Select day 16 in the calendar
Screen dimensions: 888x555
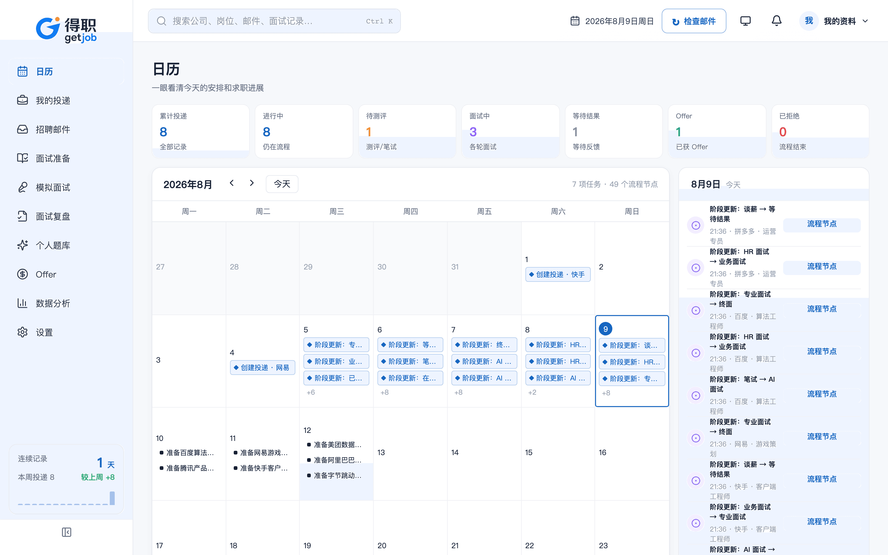(631, 454)
